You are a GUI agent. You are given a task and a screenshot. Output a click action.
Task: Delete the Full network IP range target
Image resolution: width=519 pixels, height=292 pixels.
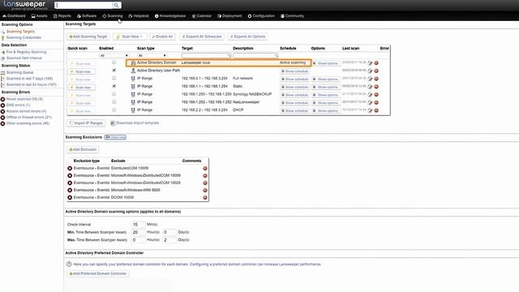coord(376,79)
